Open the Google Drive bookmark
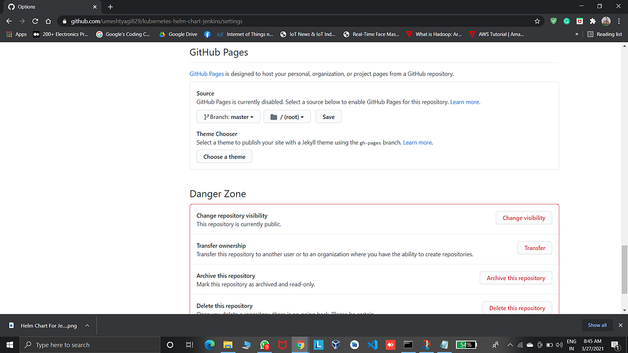628x353 pixels. (x=178, y=34)
